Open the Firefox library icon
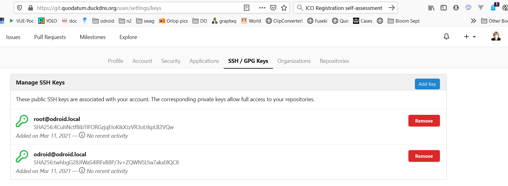This screenshot has width=508, height=186. point(431,8)
